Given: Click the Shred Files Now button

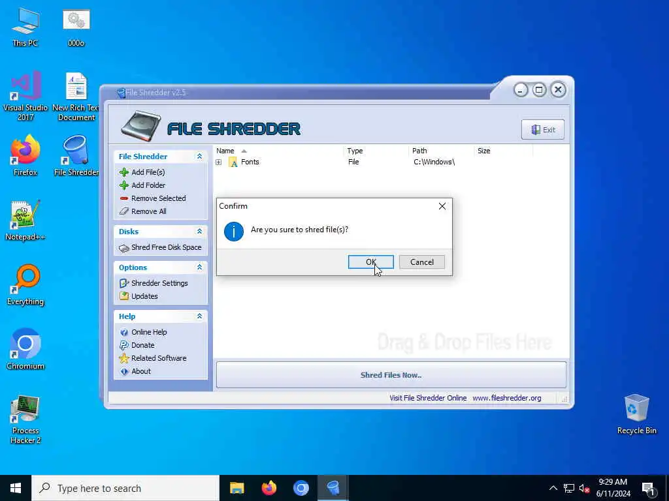Looking at the screenshot, I should [x=391, y=375].
